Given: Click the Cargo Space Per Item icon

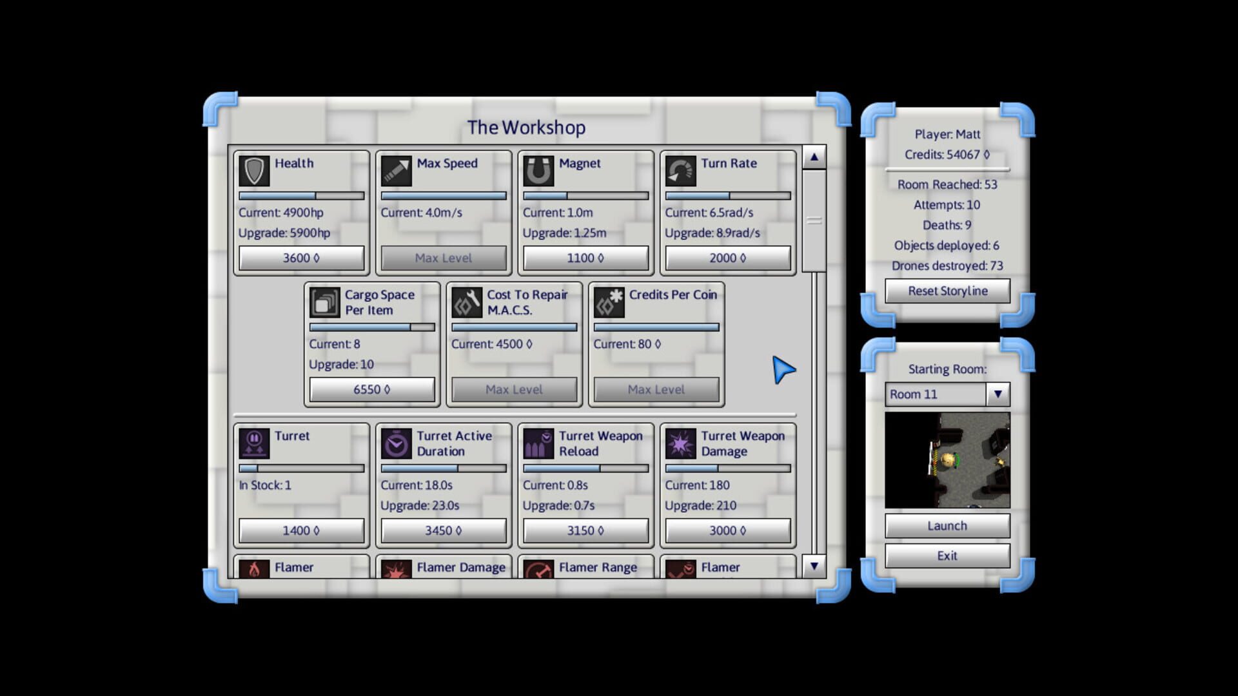Looking at the screenshot, I should [324, 302].
